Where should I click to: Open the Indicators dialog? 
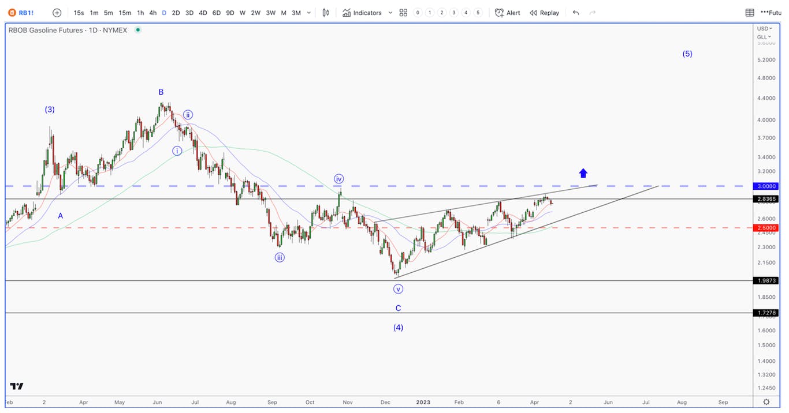[x=362, y=13]
